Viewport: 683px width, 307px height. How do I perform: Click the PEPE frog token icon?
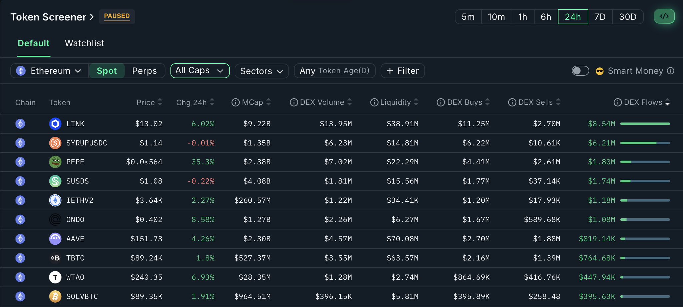55,162
